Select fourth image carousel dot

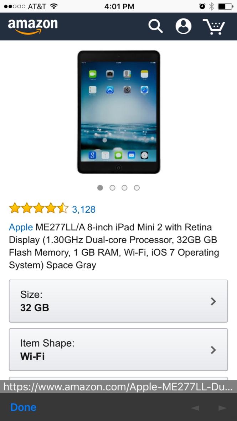[x=137, y=188]
